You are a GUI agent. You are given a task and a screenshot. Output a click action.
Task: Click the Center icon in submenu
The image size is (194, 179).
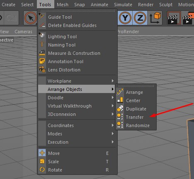[120, 101]
